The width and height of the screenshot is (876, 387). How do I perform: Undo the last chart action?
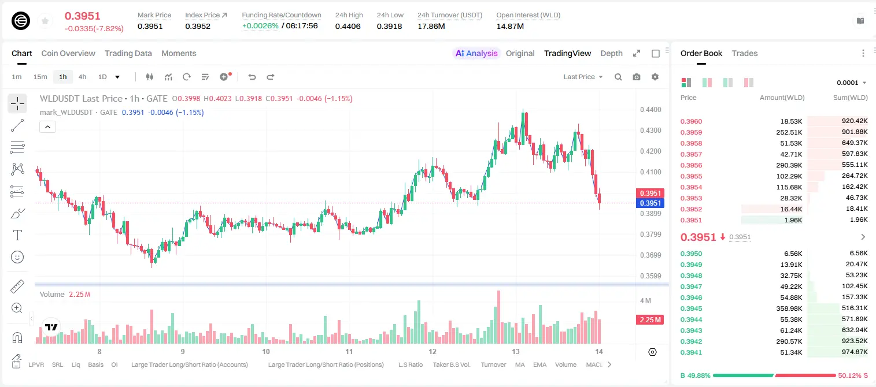(x=252, y=77)
